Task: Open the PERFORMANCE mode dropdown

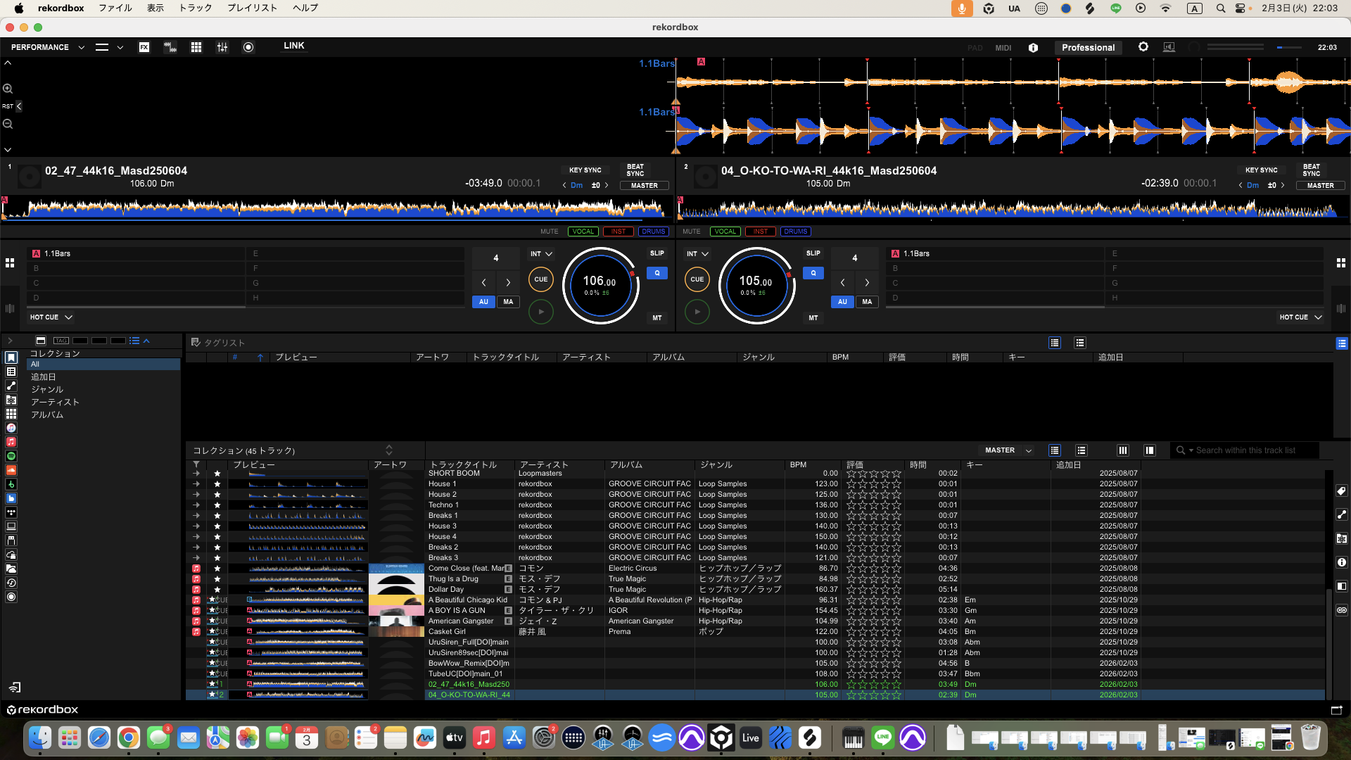Action: [48, 47]
